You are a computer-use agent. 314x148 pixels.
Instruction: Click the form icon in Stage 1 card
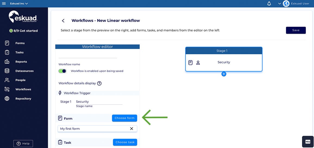[191, 63]
